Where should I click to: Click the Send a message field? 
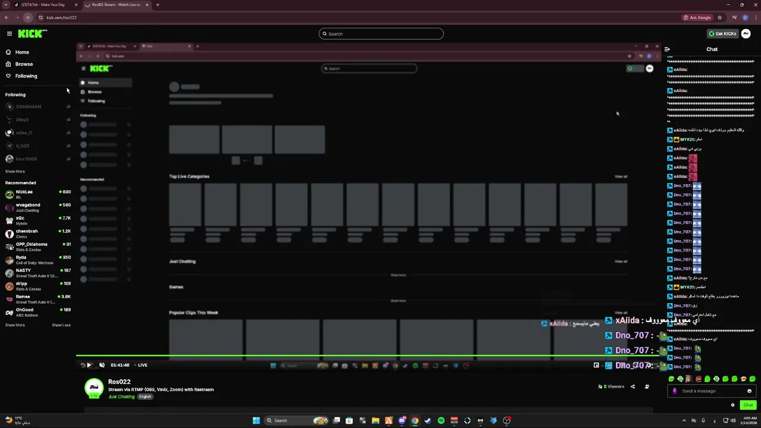click(x=711, y=391)
